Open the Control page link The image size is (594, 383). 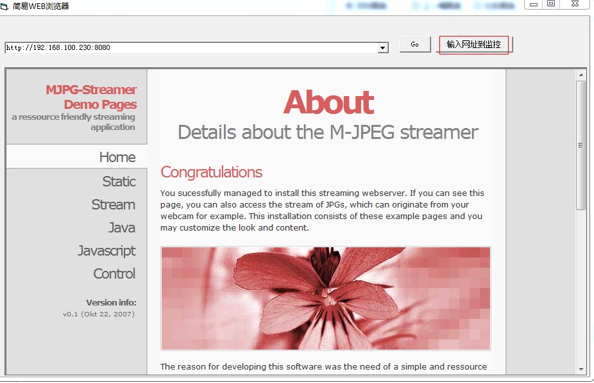point(114,274)
